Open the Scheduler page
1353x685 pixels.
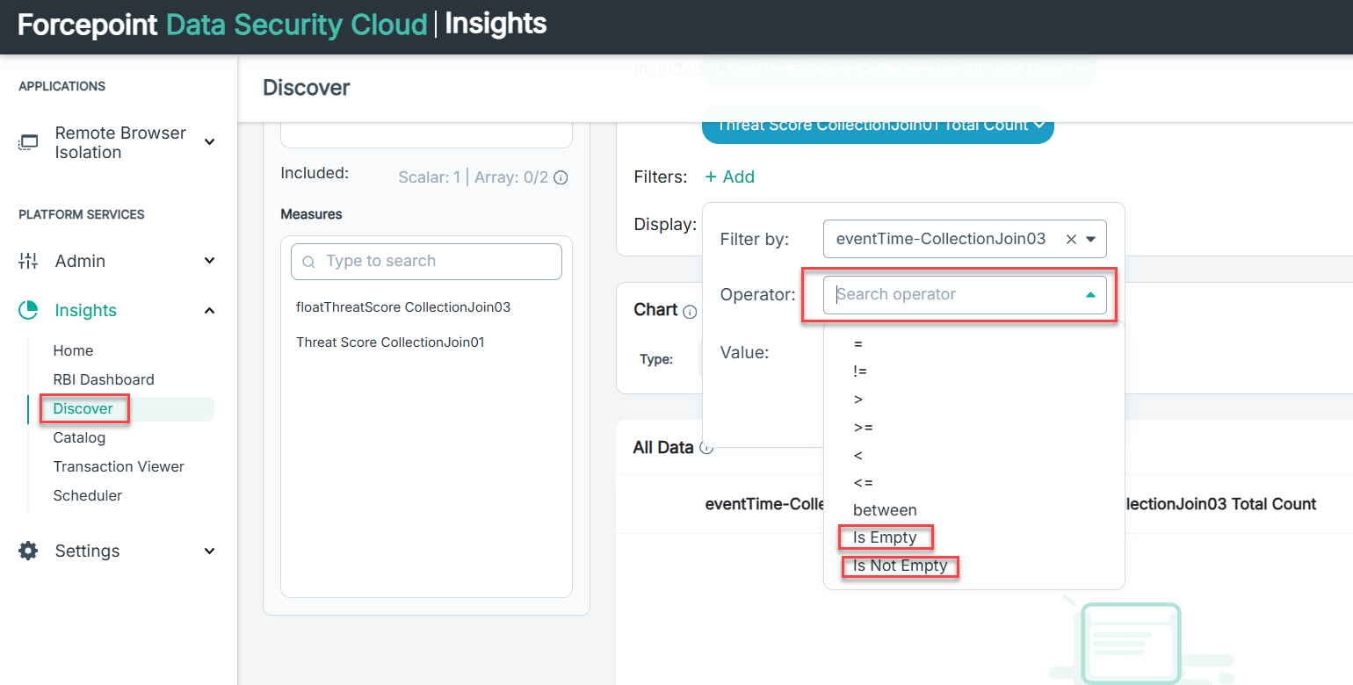pos(88,495)
